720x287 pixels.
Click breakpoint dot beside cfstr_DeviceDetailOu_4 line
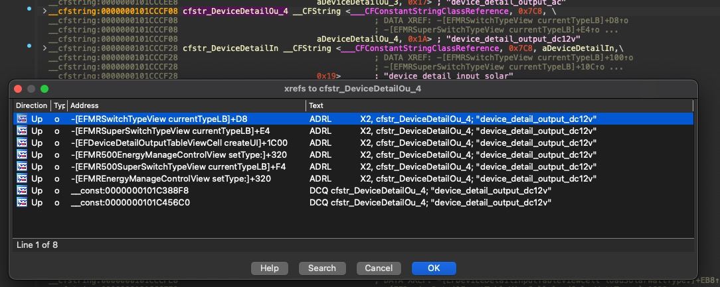pyautogui.click(x=29, y=8)
